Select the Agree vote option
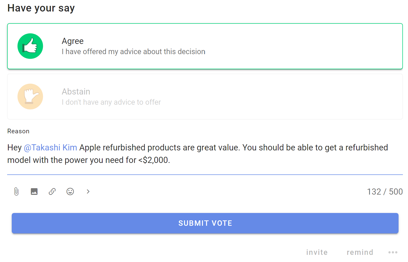 pyautogui.click(x=205, y=46)
